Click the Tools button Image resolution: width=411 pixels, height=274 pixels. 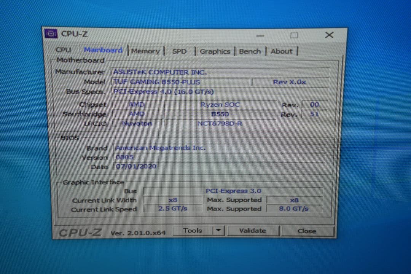[x=193, y=230]
